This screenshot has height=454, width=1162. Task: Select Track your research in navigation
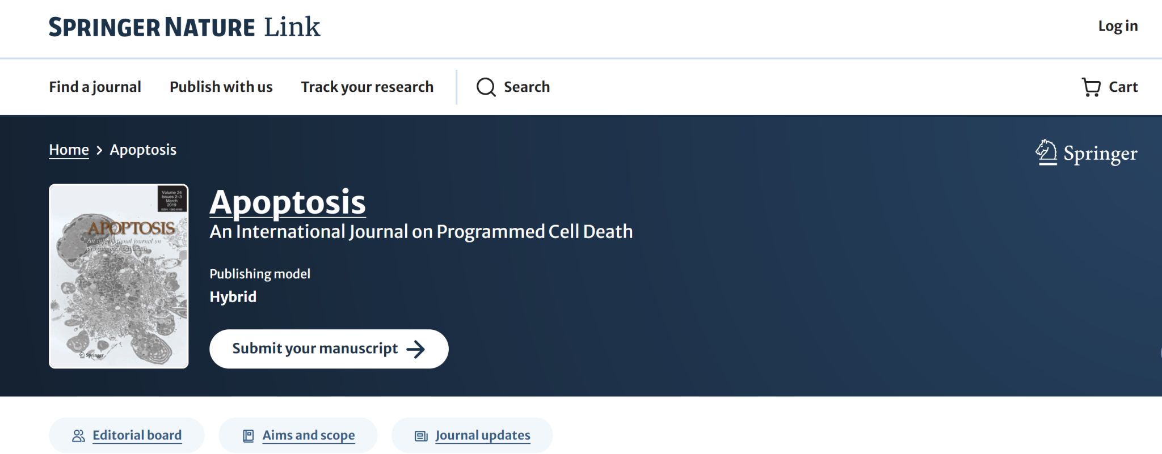367,87
